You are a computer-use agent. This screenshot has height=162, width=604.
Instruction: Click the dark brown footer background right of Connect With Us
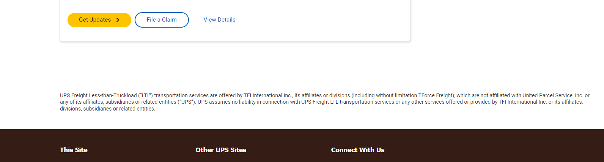tap(493, 150)
